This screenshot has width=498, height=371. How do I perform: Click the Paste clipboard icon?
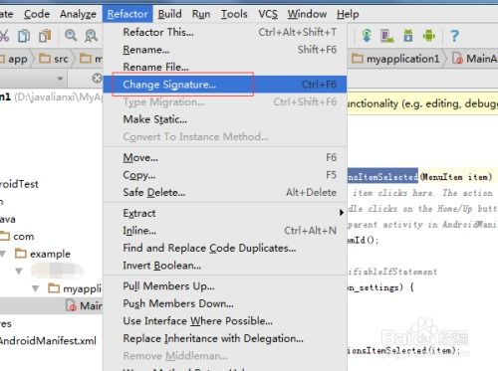[x=45, y=36]
